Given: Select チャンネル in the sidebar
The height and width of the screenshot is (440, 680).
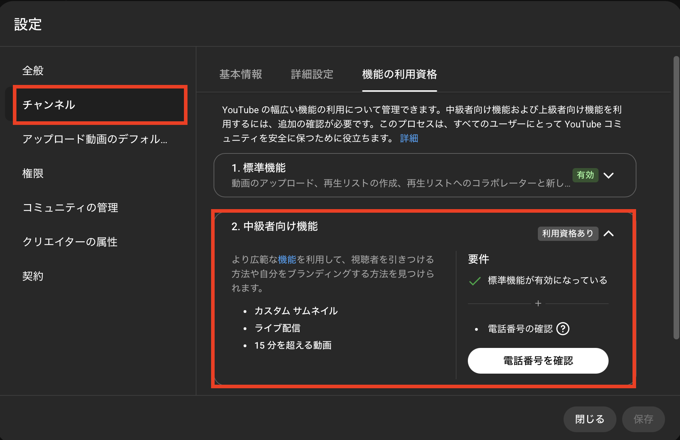Looking at the screenshot, I should 49,105.
